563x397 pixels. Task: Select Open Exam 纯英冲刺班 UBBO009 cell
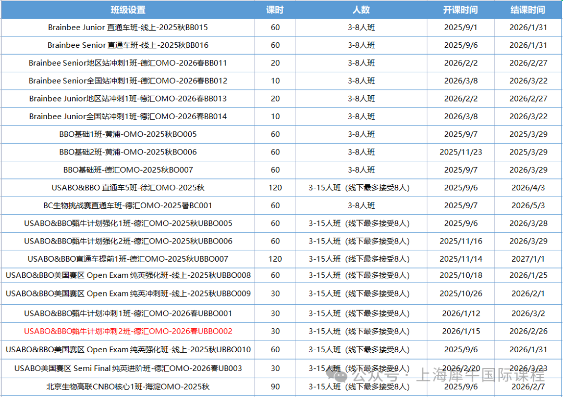(x=128, y=294)
